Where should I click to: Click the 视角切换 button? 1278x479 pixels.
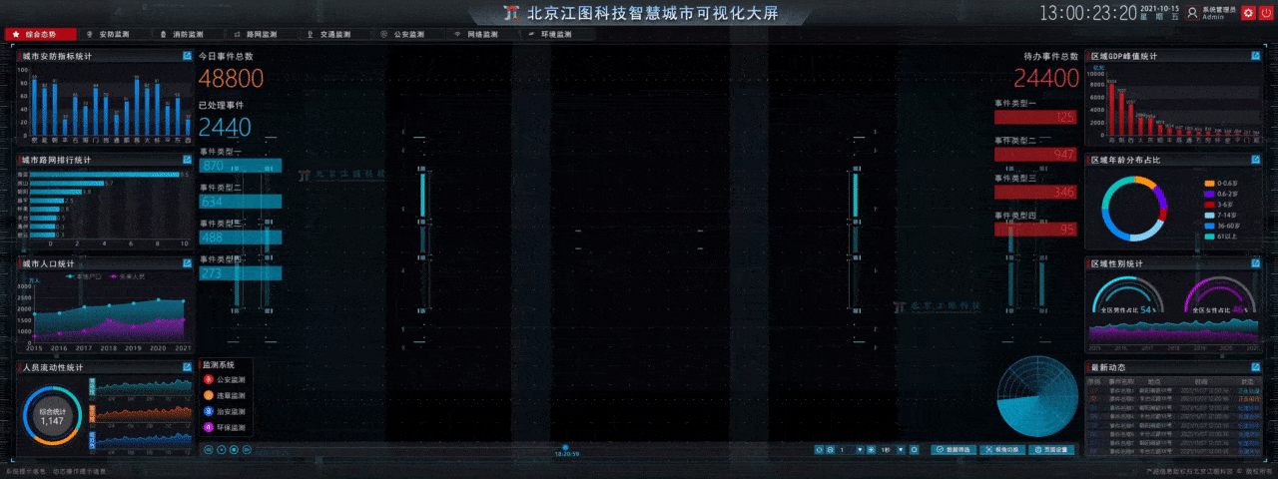tap(1002, 449)
